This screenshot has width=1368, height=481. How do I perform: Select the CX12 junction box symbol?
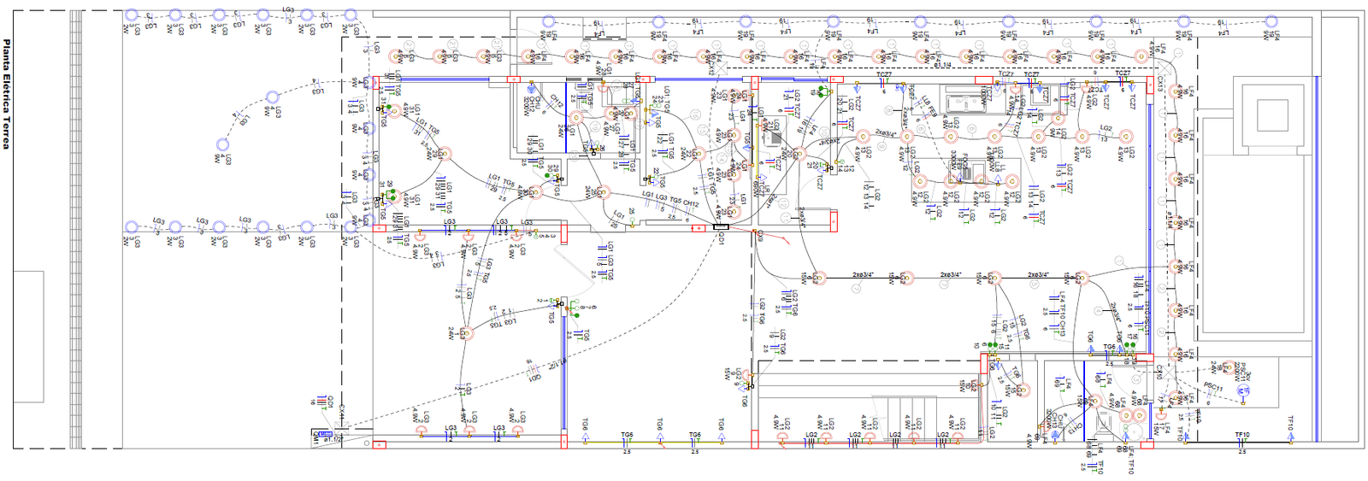(711, 63)
